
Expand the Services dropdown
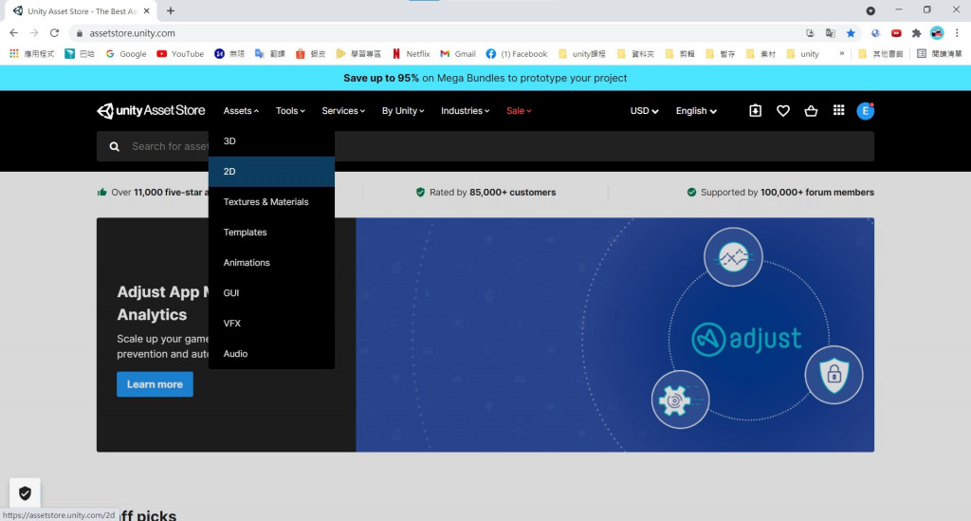click(x=343, y=111)
